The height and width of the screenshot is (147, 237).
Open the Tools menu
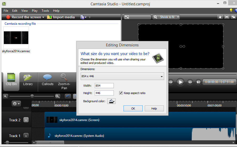pos(45,11)
